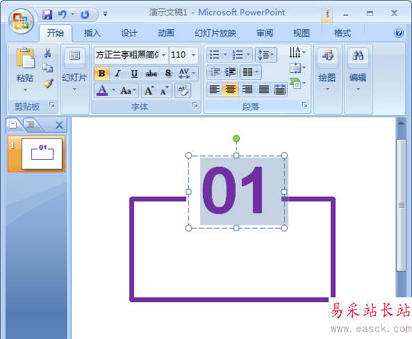Increase list indent level
The width and height of the screenshot is (412, 339).
coord(230,72)
